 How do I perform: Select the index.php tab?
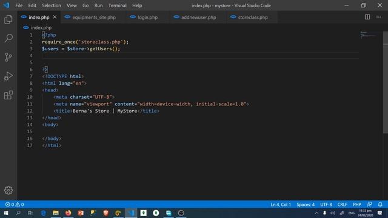(x=39, y=18)
